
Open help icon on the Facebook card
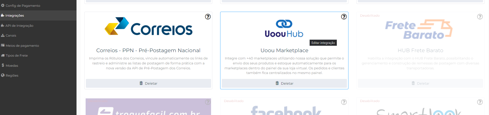[344, 102]
